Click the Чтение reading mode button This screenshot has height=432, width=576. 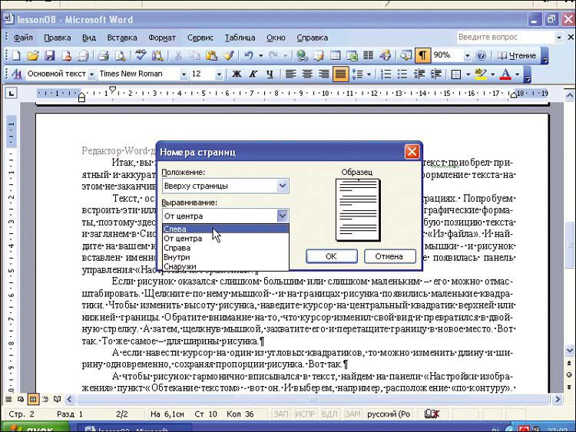[516, 55]
